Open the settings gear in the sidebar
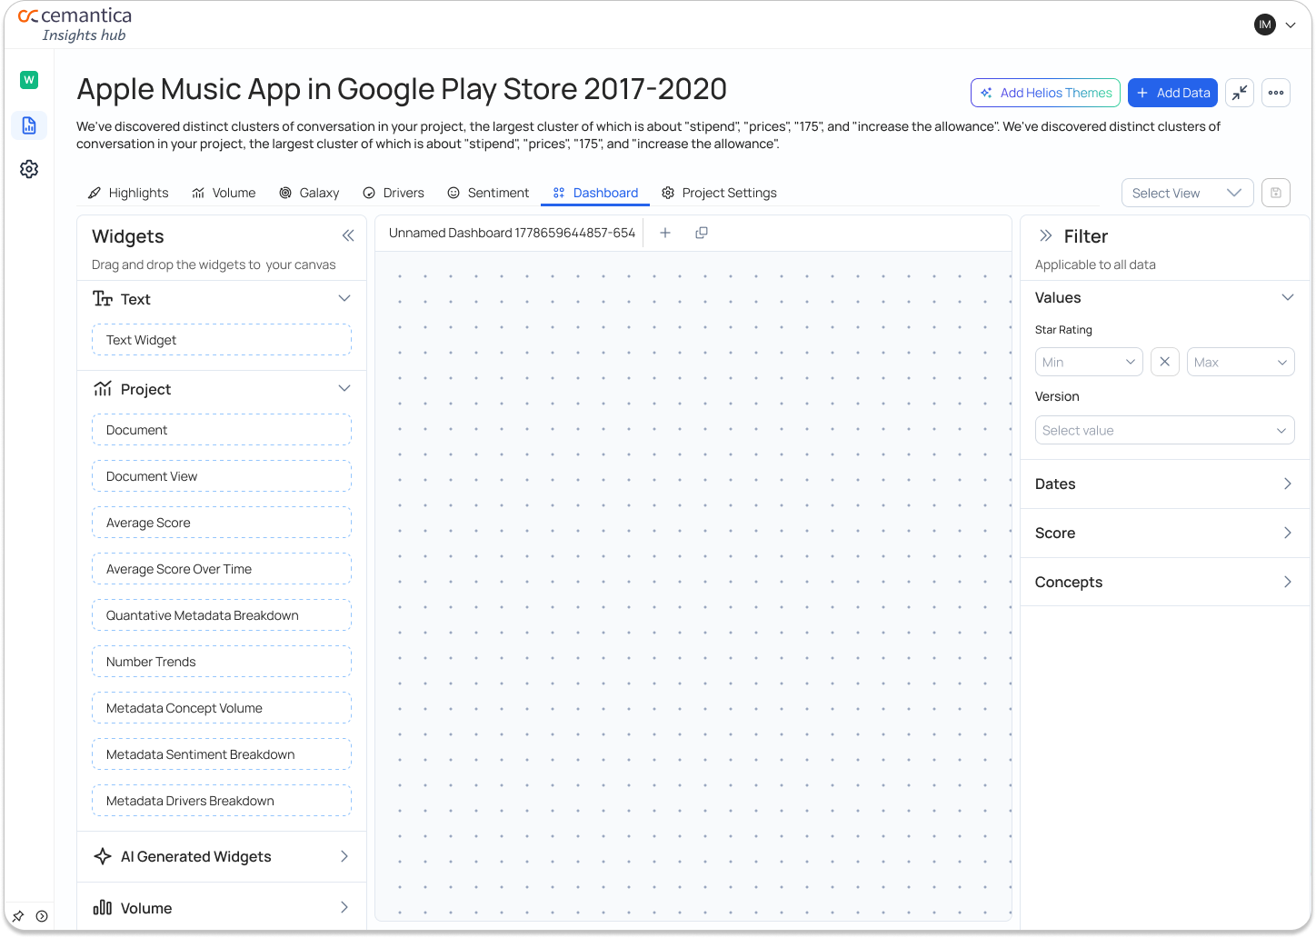1316x938 pixels. coord(29,169)
